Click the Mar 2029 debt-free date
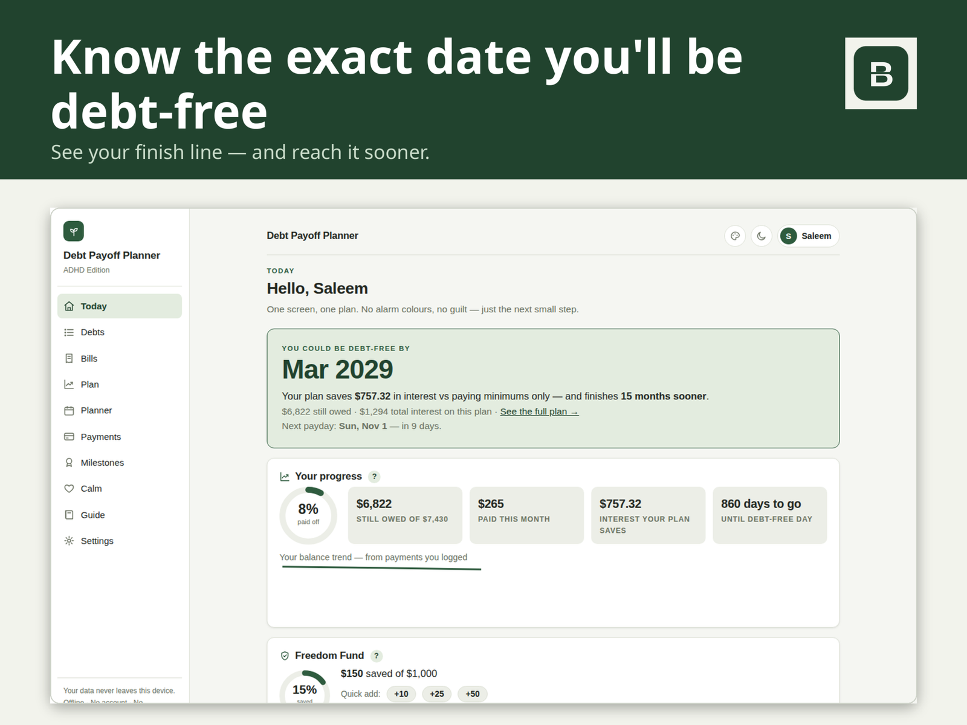 pyautogui.click(x=337, y=370)
